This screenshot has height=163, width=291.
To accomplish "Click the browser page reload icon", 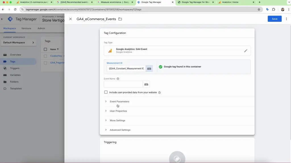I will tap(15, 9).
